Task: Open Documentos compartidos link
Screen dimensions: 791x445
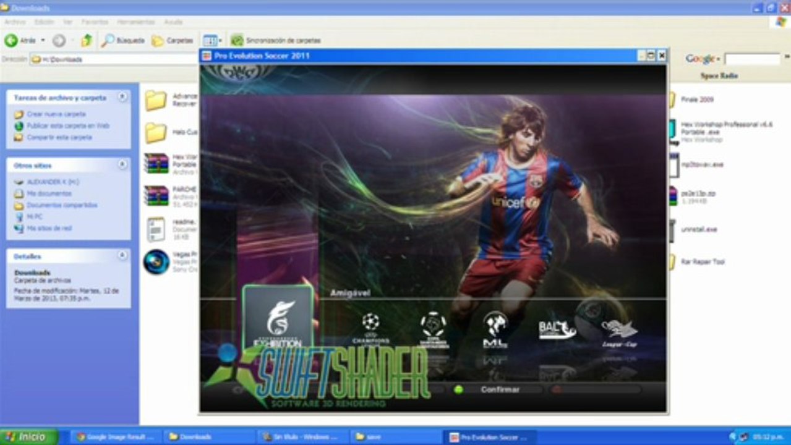Action: pyautogui.click(x=62, y=205)
